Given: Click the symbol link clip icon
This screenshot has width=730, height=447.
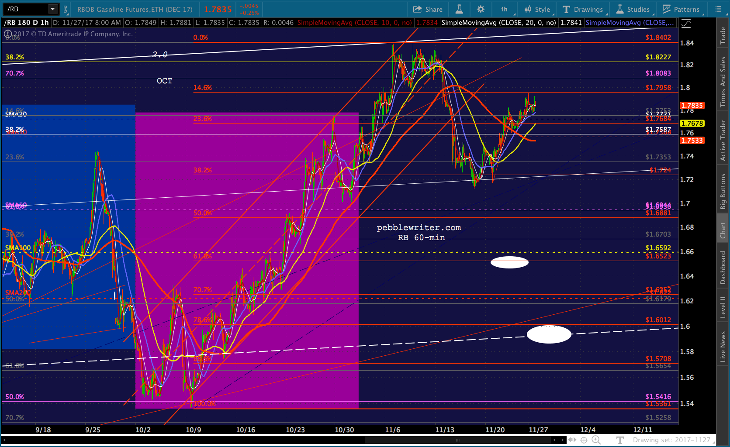Looking at the screenshot, I should point(66,9).
